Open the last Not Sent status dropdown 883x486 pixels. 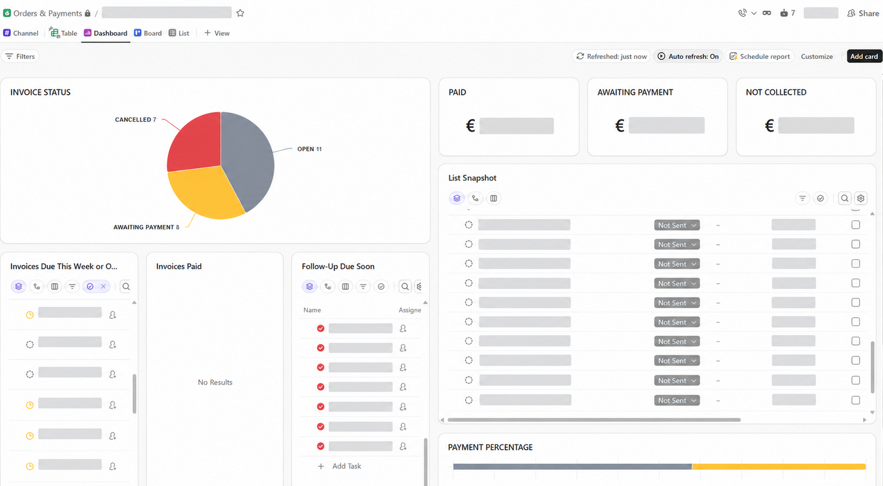pyautogui.click(x=677, y=400)
